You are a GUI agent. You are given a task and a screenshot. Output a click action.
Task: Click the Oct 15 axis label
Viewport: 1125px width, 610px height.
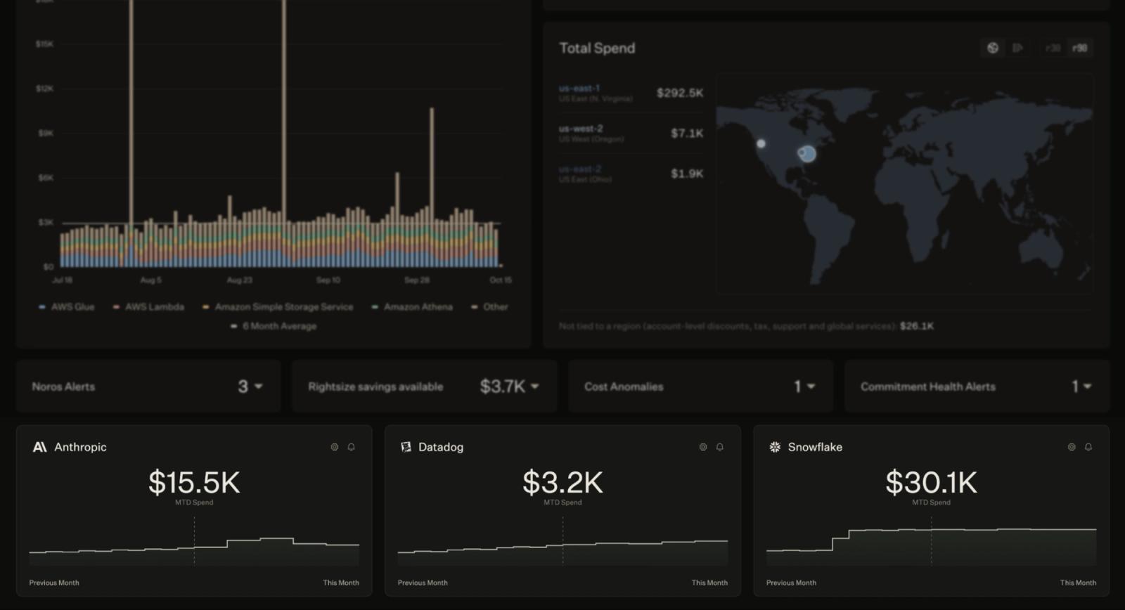click(x=501, y=280)
